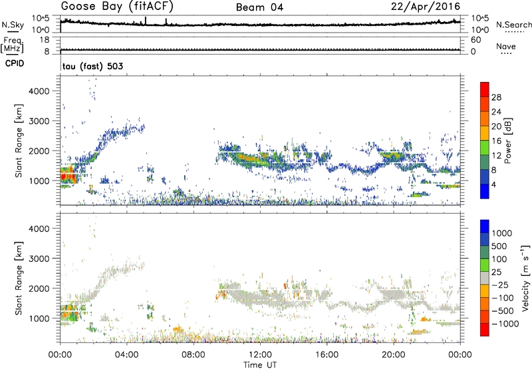Image resolution: width=532 pixels, height=369 pixels.
Task: Click the blue 1000 m/s velocity swatch
Action: tap(485, 226)
